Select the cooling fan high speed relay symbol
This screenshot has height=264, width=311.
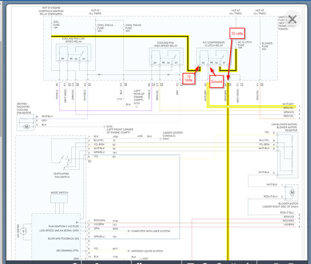pos(165,57)
